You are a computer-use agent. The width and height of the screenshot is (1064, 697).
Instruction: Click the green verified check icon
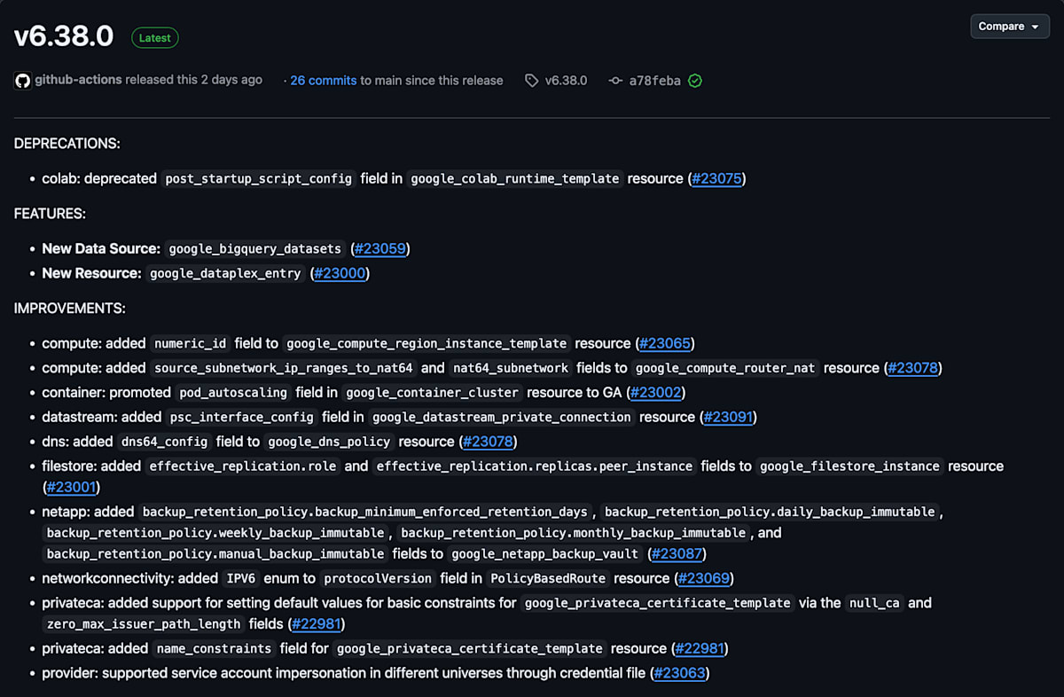coord(695,81)
